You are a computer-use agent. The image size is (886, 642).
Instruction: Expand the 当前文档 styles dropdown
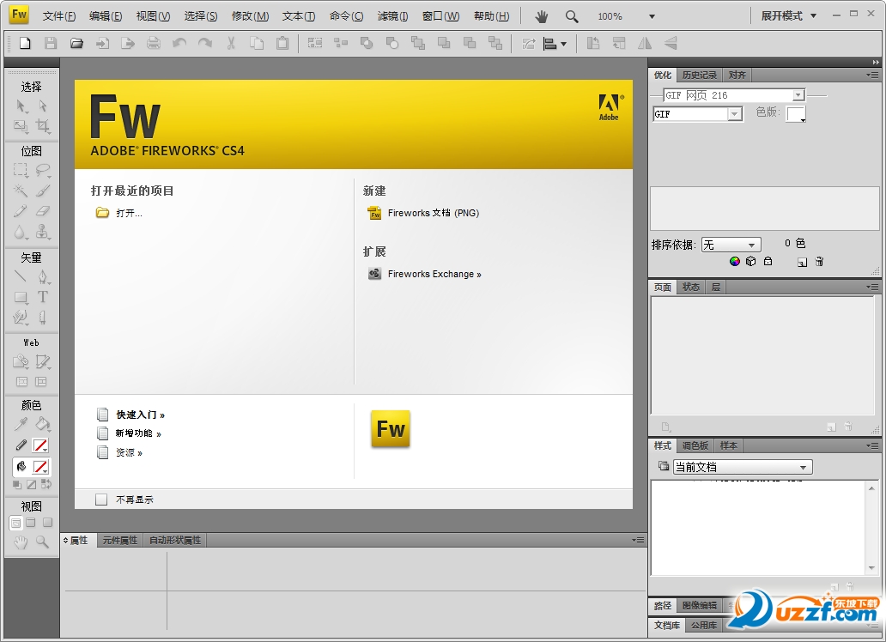(743, 467)
